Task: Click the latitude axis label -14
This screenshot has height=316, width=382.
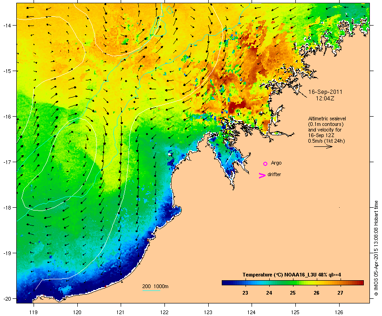Action: click(x=7, y=25)
